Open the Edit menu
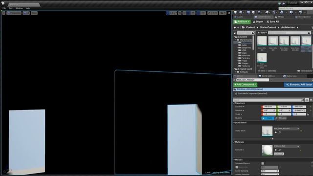Viewport: 313px width, 176px height. [11, 8]
